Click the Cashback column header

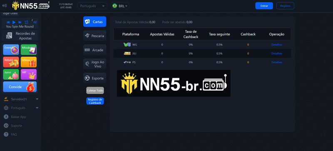248,34
